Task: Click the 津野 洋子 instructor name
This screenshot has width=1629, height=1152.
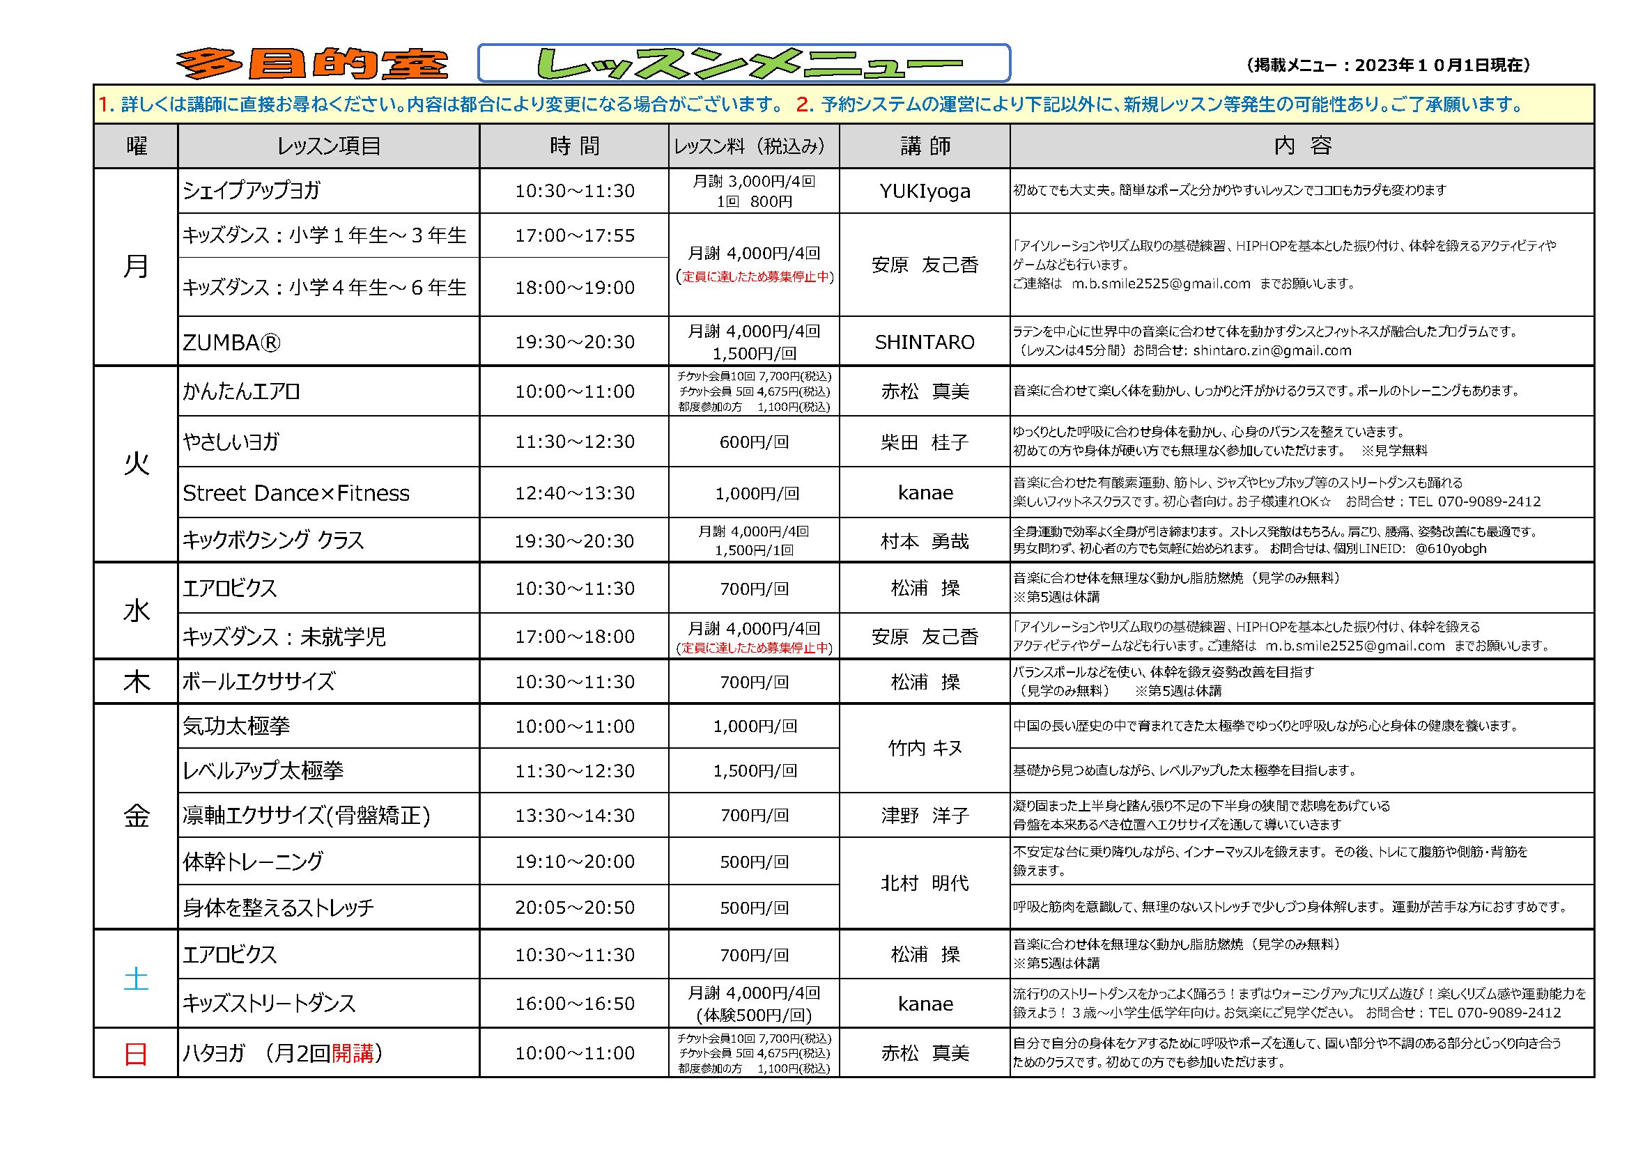Action: click(x=925, y=816)
